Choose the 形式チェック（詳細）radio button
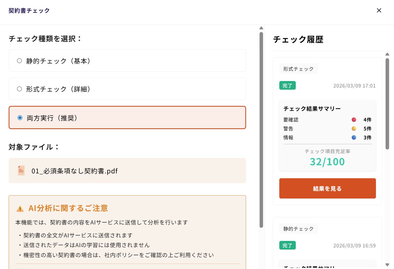The image size is (394, 269). click(19, 89)
